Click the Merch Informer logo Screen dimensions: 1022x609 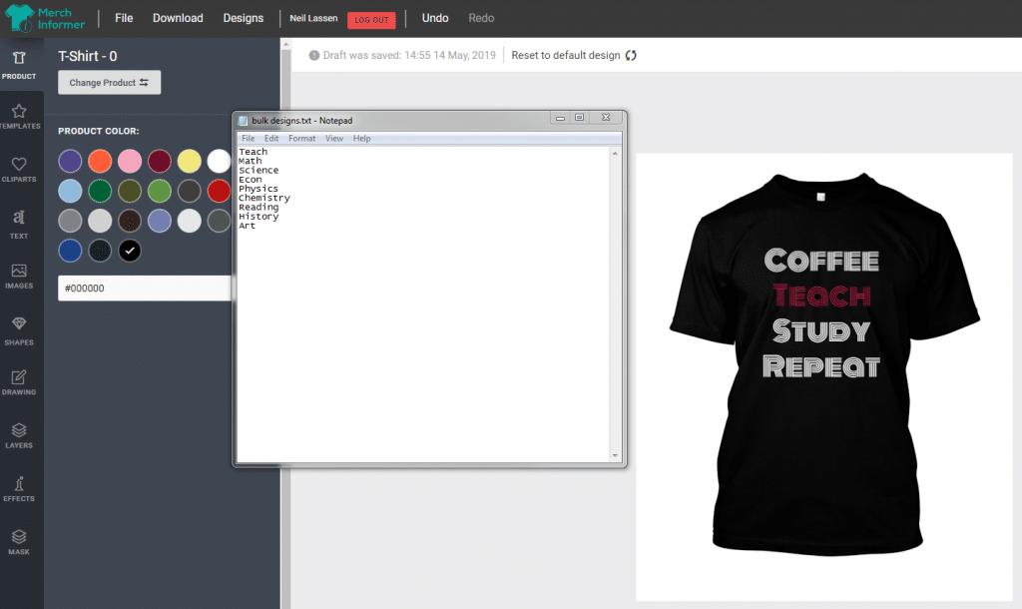(44, 18)
